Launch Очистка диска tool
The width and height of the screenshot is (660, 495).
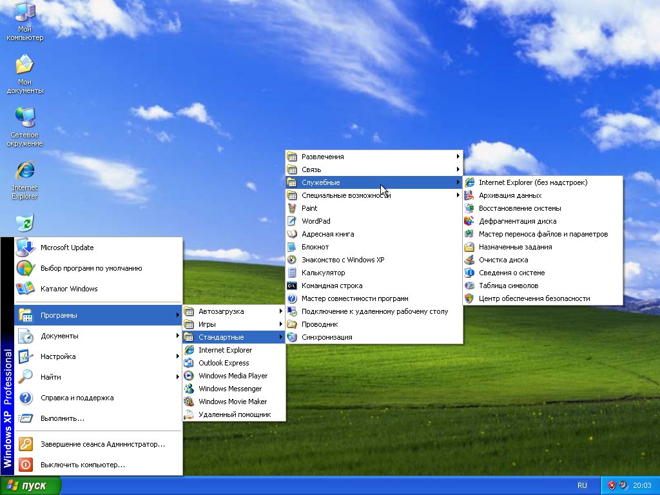pos(503,260)
